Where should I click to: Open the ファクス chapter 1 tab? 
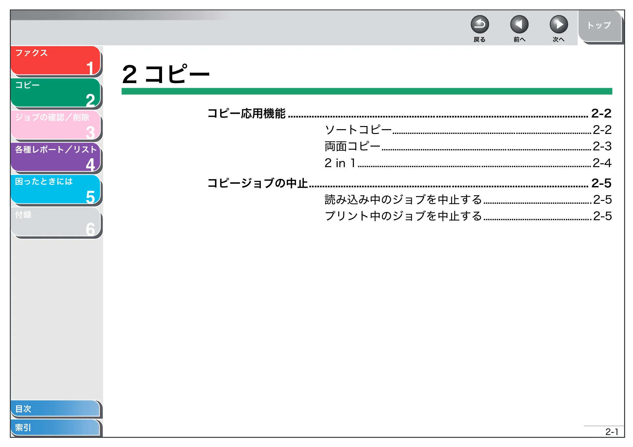(x=56, y=61)
